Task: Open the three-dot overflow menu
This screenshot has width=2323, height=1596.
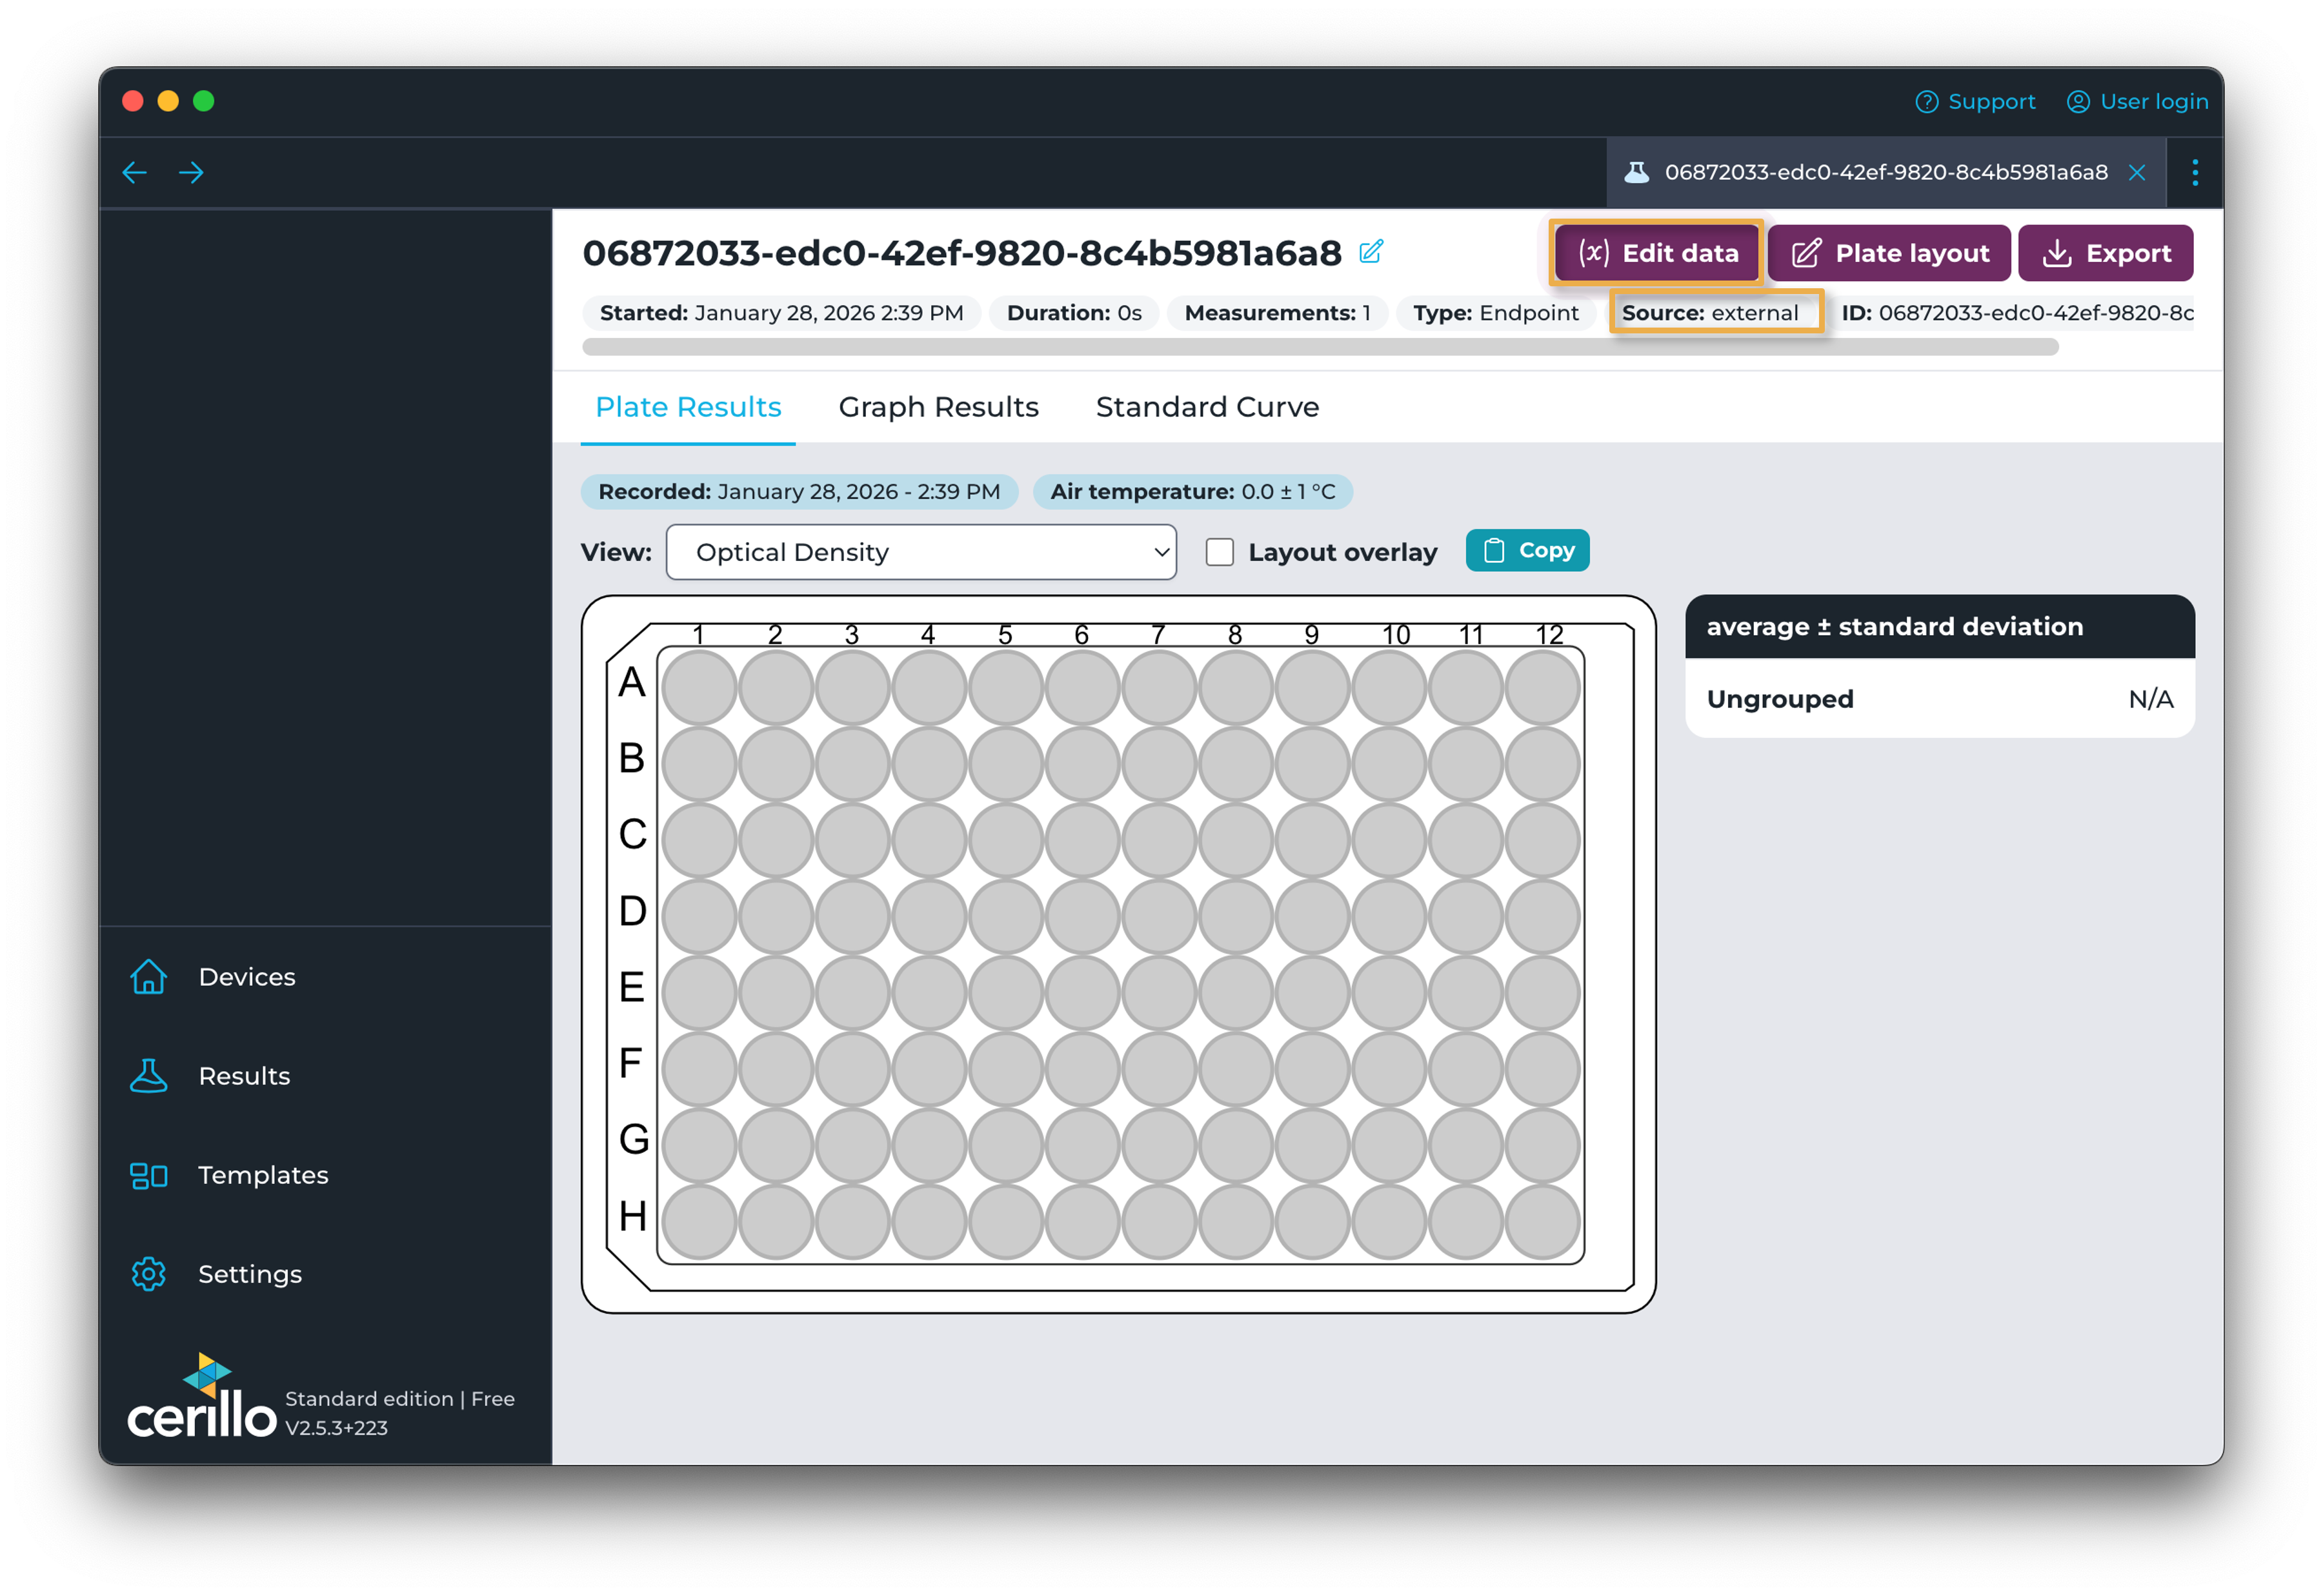Action: 2195,172
